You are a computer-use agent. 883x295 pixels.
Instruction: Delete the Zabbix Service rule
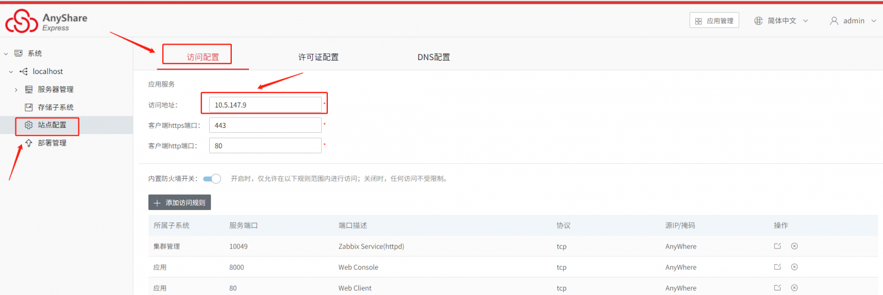click(794, 246)
